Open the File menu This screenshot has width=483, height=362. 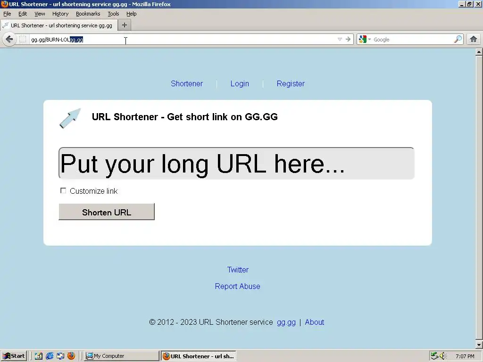[7, 14]
